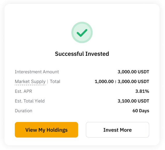This screenshot has width=165, height=150.
Task: Select the 60 Days duration value
Action: point(141,111)
